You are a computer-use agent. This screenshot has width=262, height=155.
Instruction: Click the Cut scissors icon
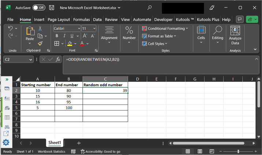40,29
